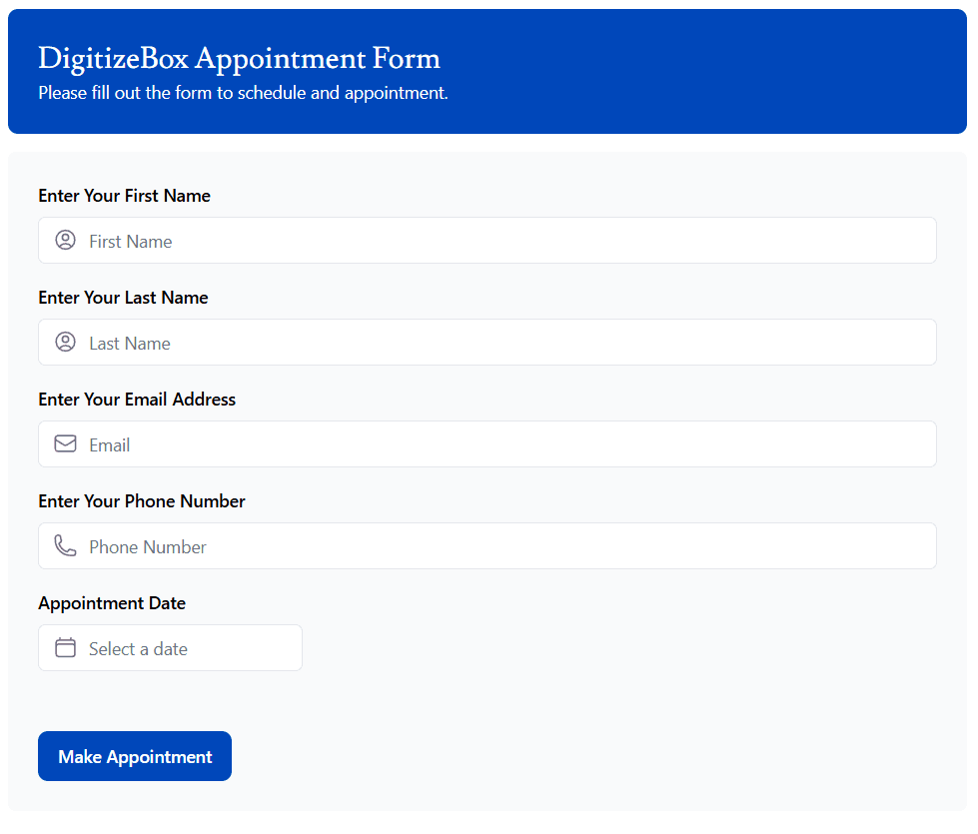Submit the form via Make Appointment

134,756
